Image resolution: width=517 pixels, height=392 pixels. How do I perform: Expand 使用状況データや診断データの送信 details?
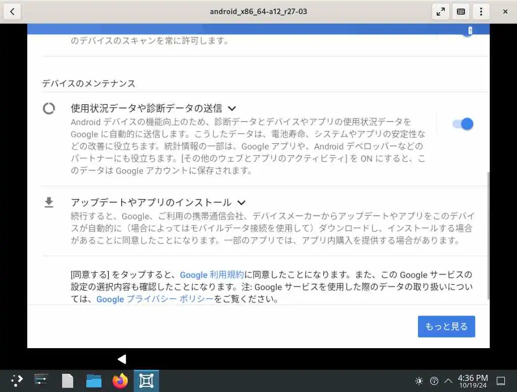[232, 109]
